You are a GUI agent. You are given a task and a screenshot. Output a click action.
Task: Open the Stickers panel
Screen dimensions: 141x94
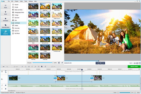tap(6, 19)
